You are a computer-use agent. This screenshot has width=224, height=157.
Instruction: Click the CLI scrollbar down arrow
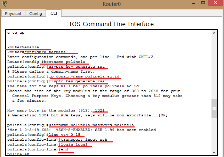coord(214,152)
